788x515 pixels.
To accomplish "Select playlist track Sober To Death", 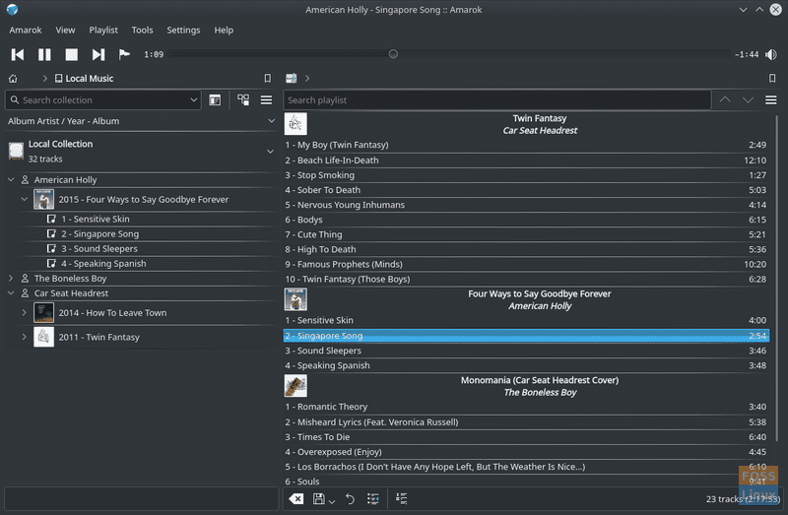I will pos(526,190).
